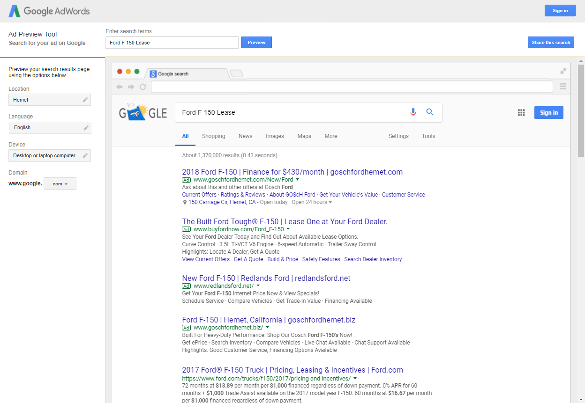Expand the dropdown arrow beside goschfordhemet.com ad URL
This screenshot has height=403, width=585.
point(298,179)
